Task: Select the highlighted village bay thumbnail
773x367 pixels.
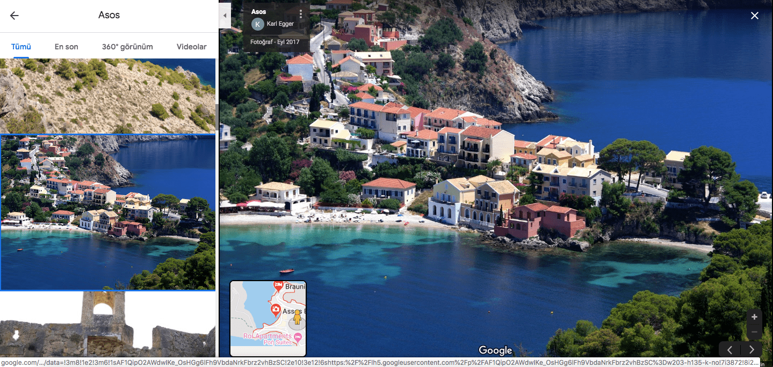Action: [107, 212]
